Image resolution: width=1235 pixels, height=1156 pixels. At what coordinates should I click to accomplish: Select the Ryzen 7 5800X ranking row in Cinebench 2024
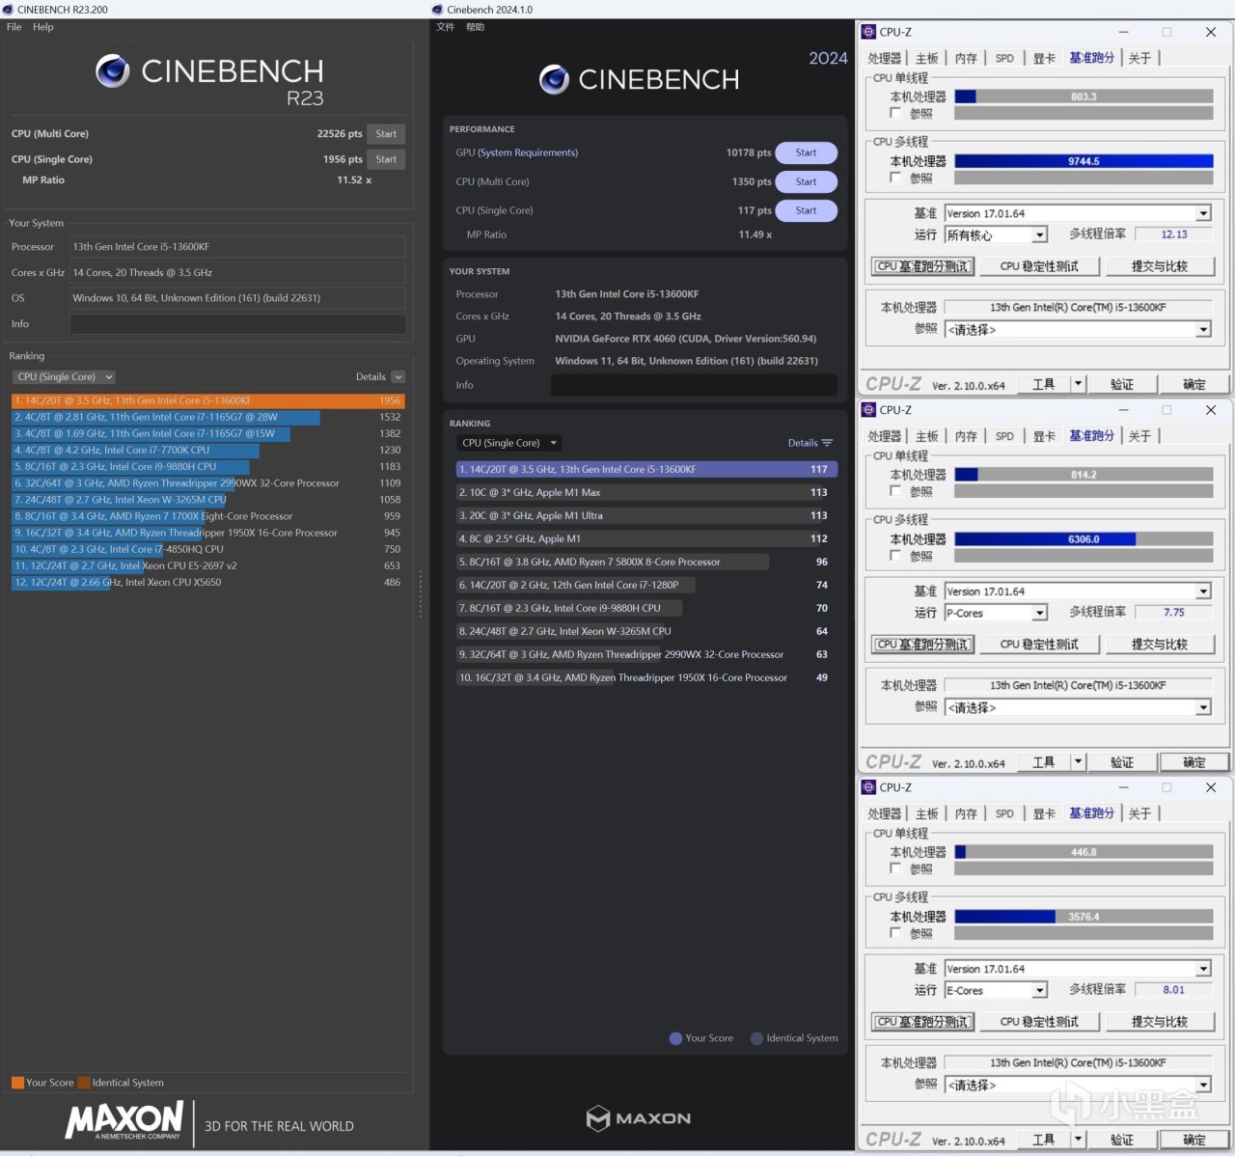point(646,562)
